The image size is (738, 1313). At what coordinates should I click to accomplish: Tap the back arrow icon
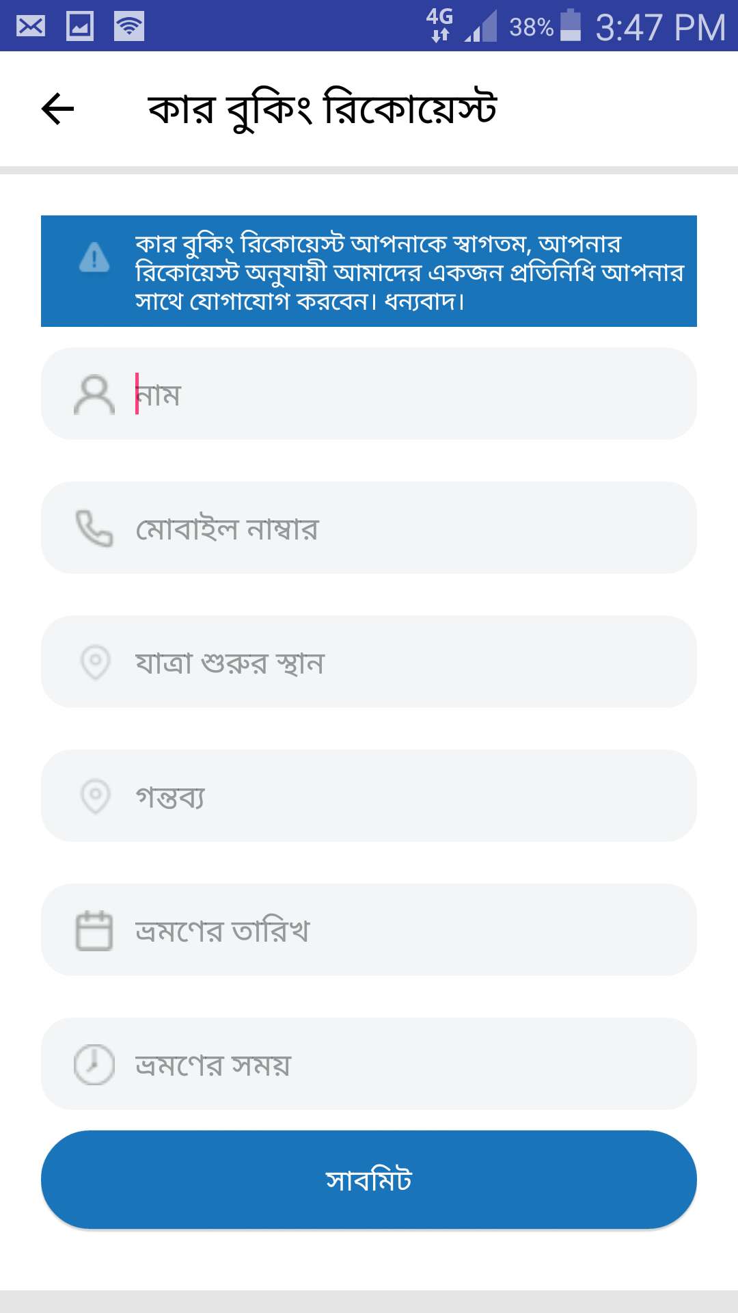click(58, 109)
